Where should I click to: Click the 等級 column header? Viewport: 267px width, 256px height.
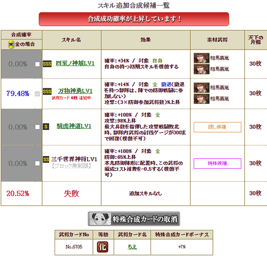click(x=103, y=234)
